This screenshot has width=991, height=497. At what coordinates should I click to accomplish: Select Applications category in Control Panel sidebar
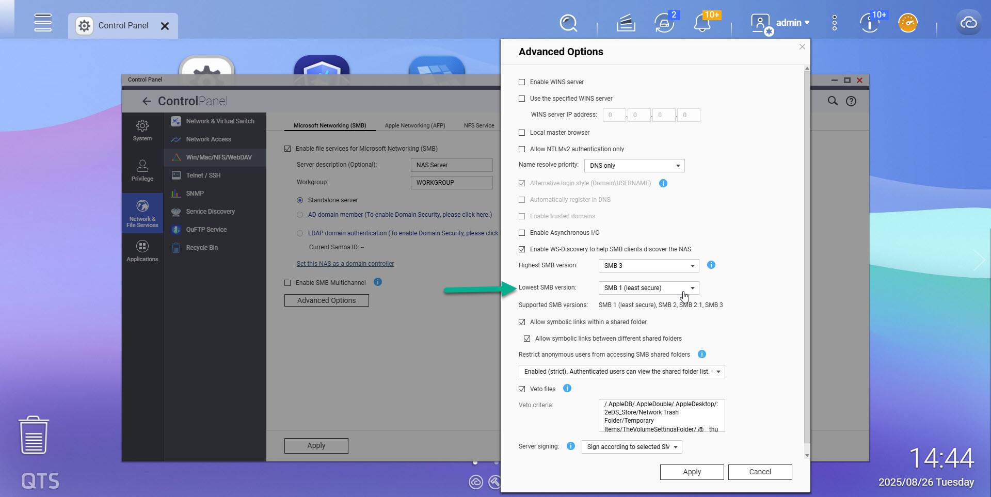[142, 251]
